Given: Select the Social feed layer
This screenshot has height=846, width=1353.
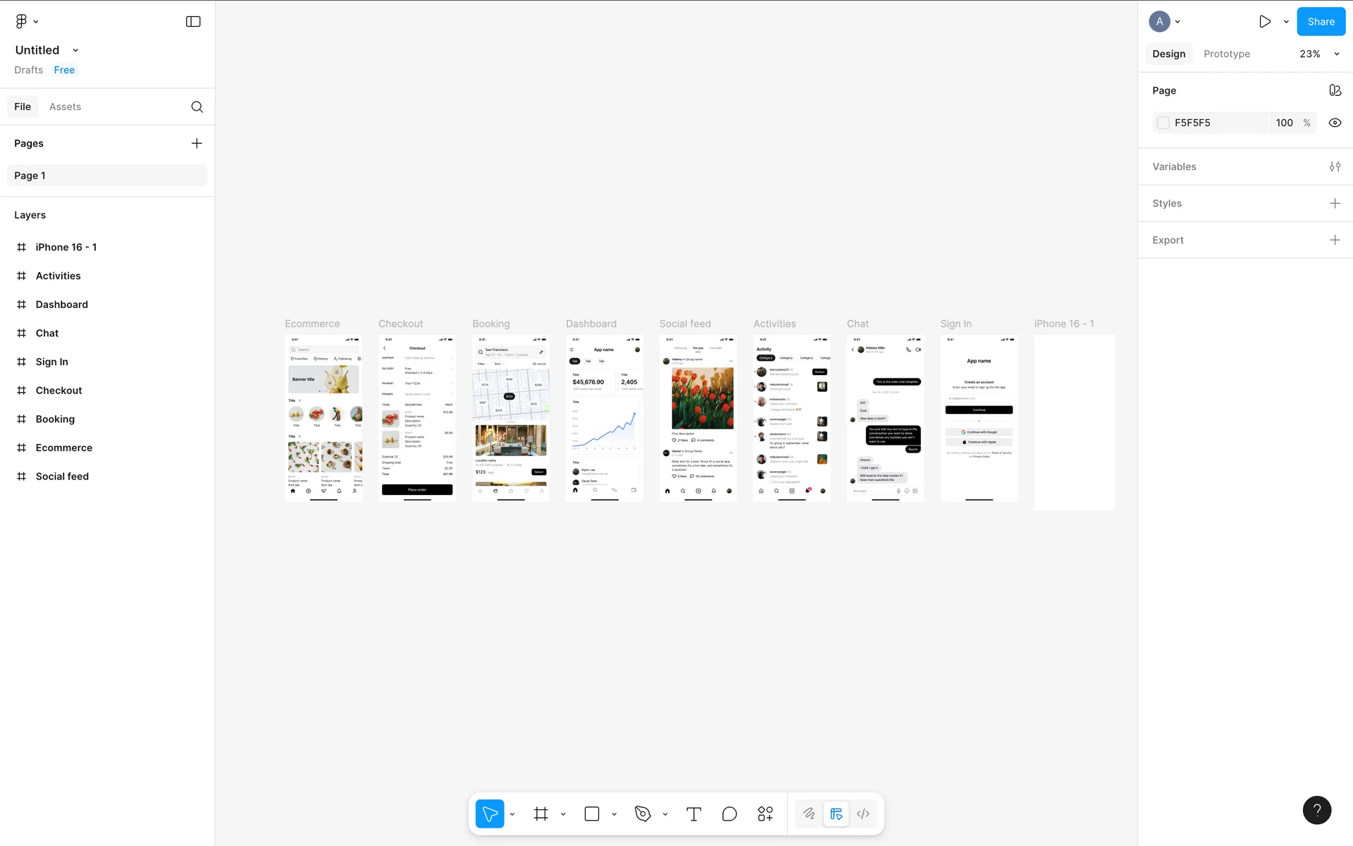Looking at the screenshot, I should (x=62, y=477).
